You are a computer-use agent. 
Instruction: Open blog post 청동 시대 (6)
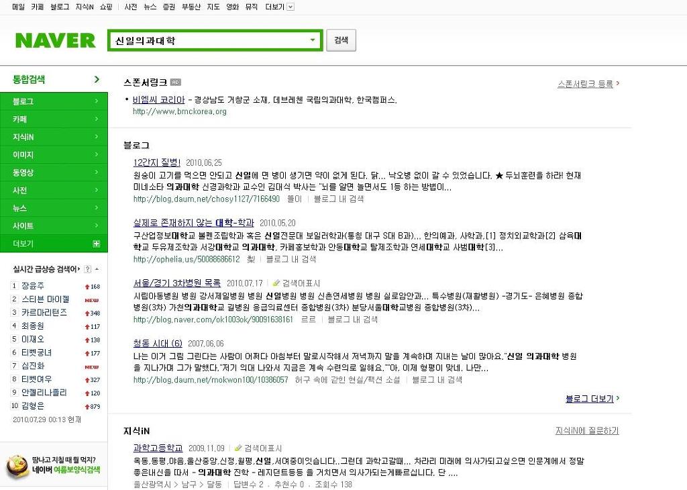click(158, 343)
